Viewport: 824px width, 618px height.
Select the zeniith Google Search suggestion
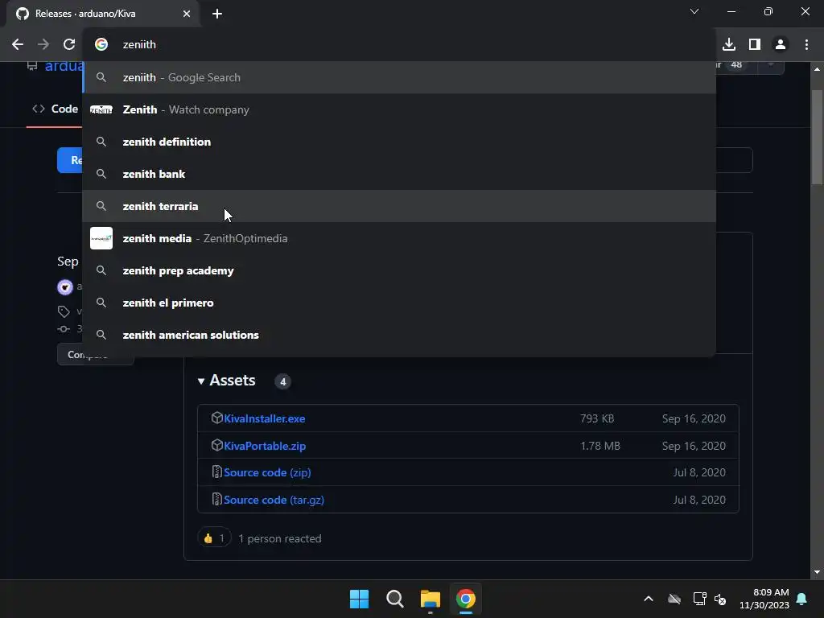click(x=399, y=77)
